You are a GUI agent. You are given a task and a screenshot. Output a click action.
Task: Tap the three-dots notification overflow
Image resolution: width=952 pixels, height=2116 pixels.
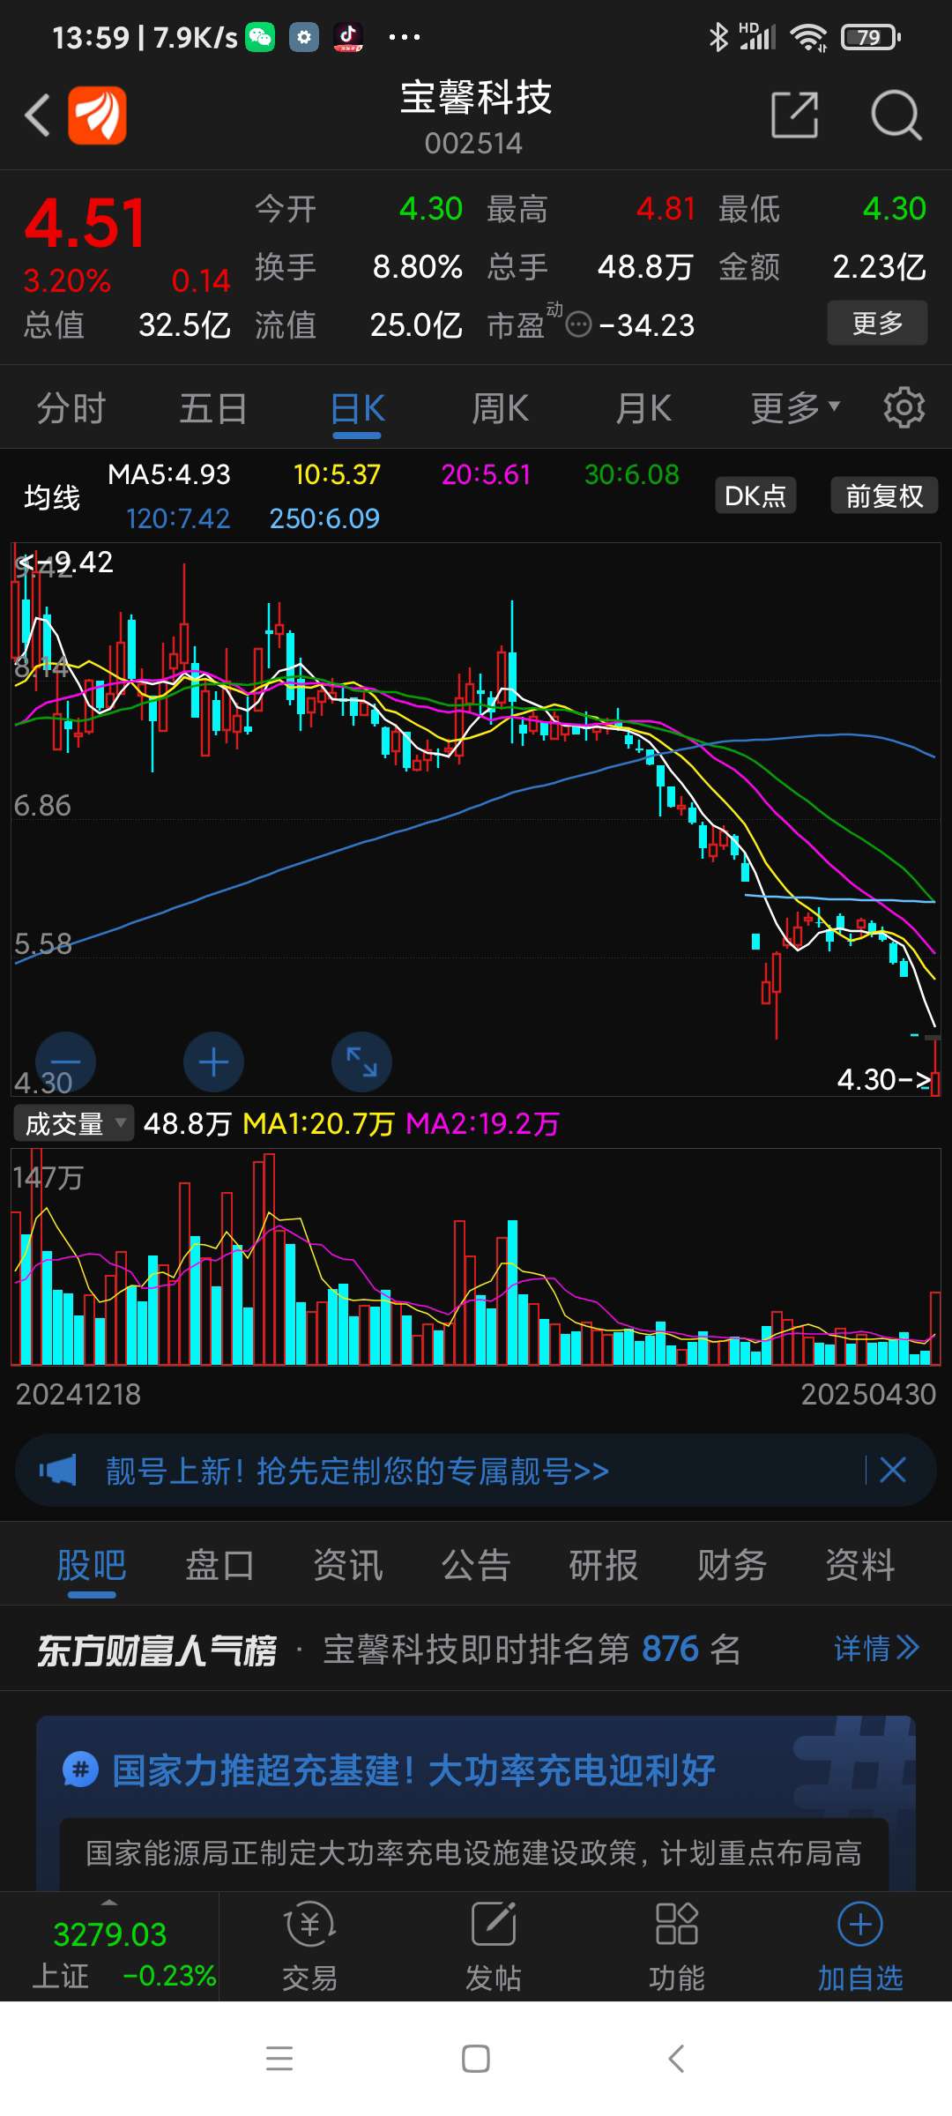pyautogui.click(x=405, y=37)
